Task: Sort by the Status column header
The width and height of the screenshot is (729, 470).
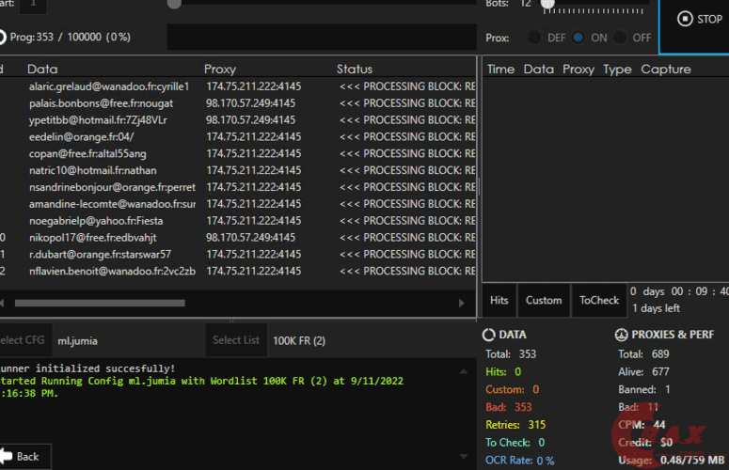Action: [355, 69]
